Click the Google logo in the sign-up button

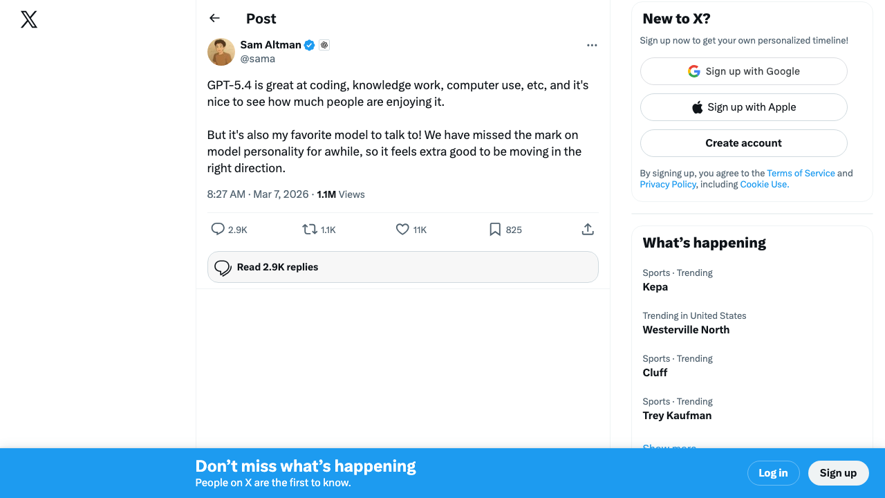[x=693, y=71]
